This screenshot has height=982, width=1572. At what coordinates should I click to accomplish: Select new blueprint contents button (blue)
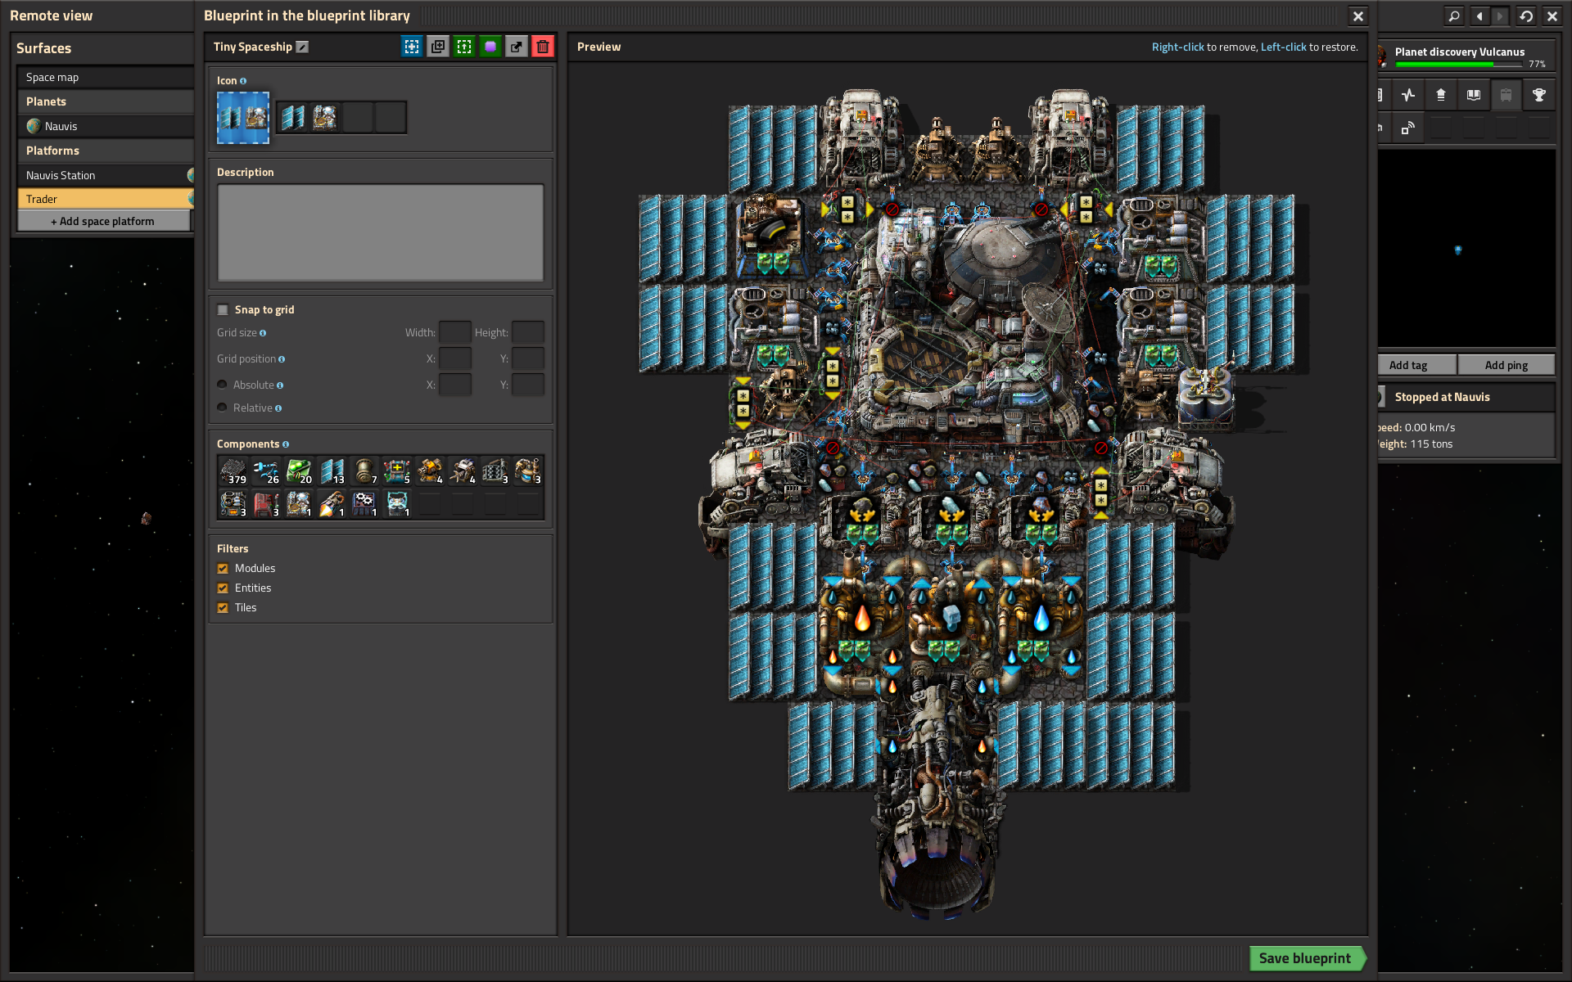(412, 47)
